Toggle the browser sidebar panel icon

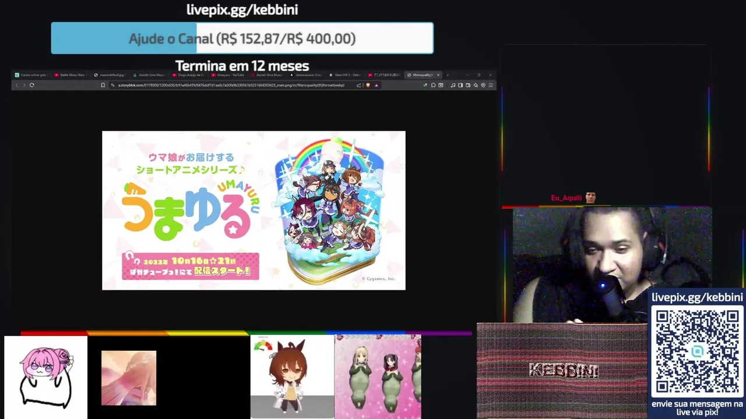click(460, 85)
